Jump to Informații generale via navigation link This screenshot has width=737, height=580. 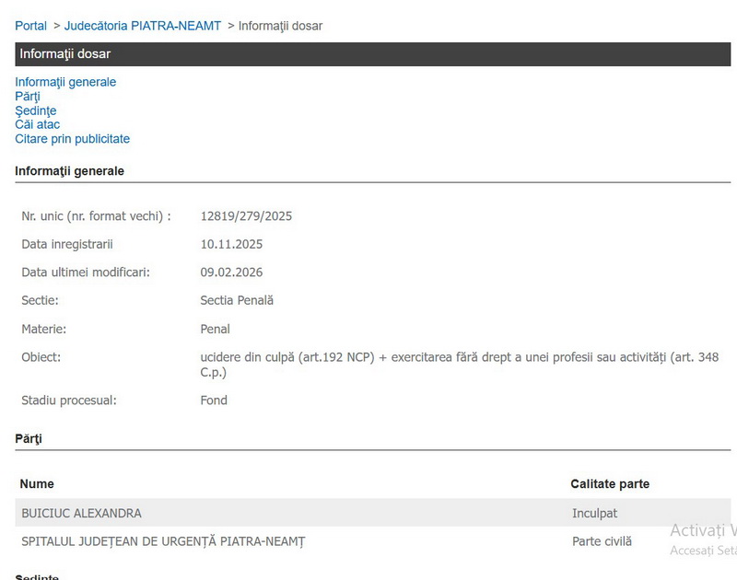point(65,82)
